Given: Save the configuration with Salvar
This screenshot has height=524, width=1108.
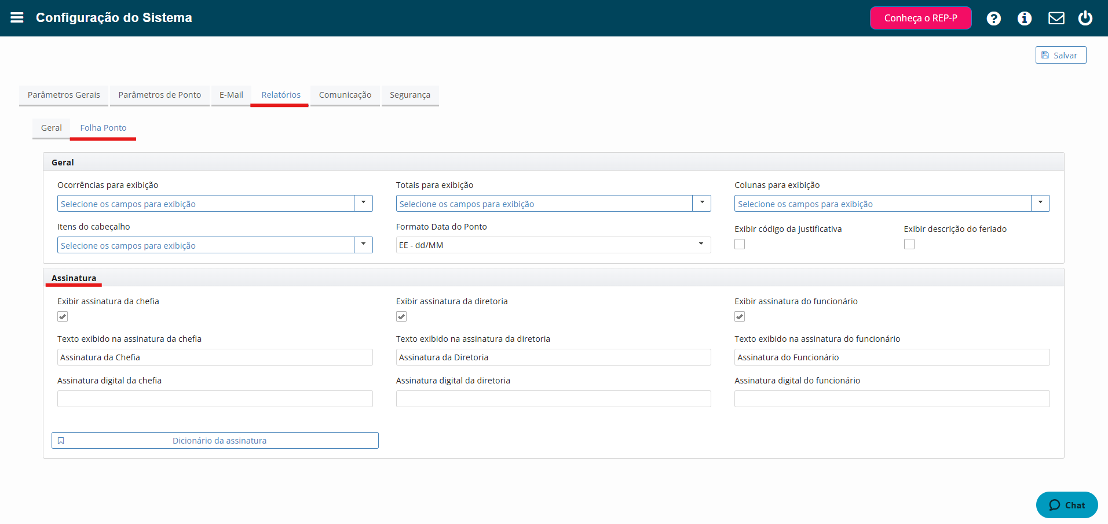Looking at the screenshot, I should click(x=1061, y=55).
